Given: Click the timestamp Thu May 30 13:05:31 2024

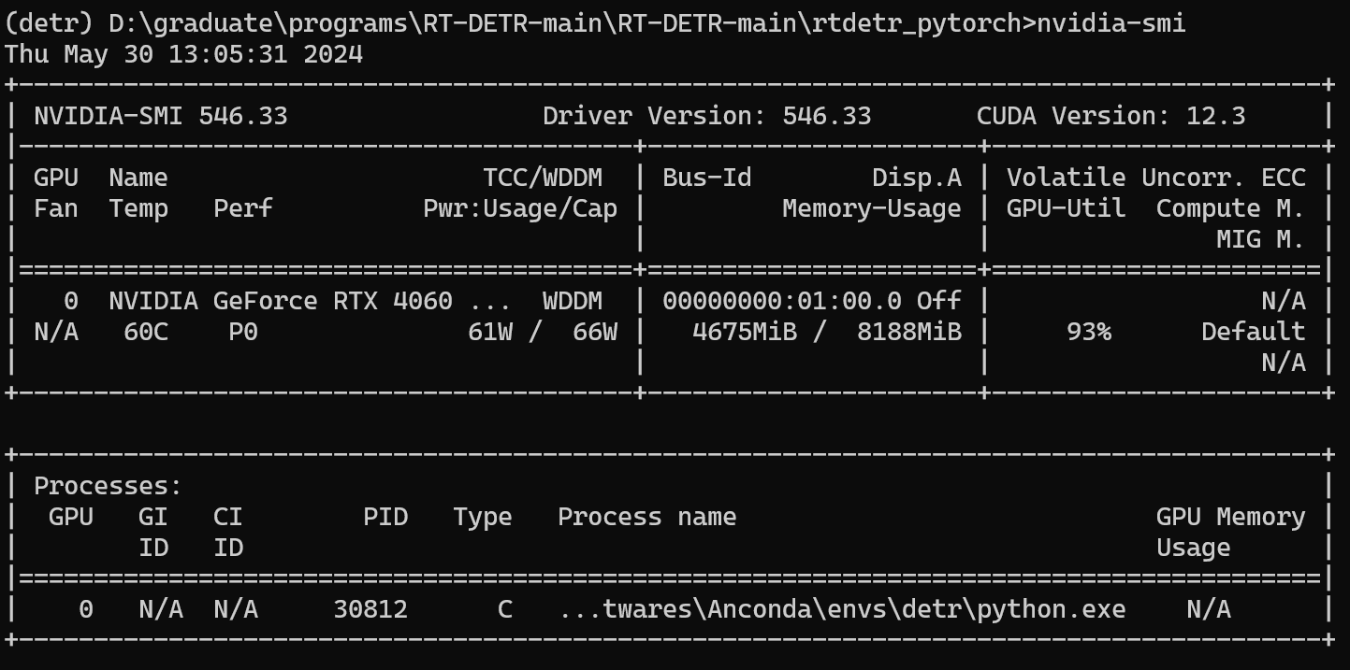Looking at the screenshot, I should pyautogui.click(x=184, y=54).
